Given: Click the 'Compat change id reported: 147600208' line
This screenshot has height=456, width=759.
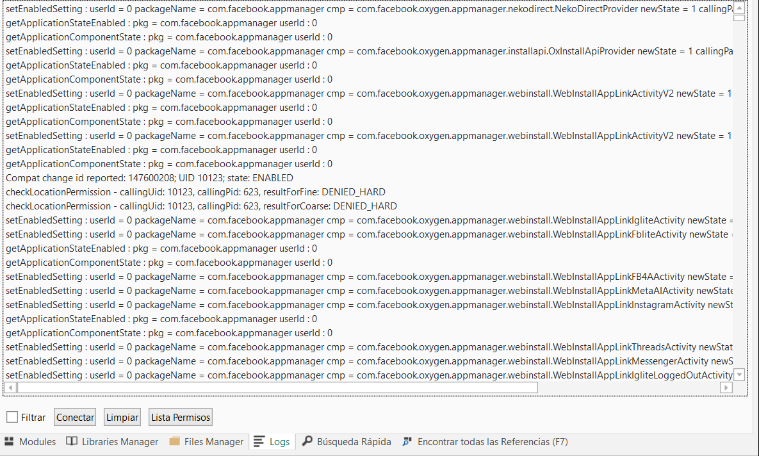Looking at the screenshot, I should tap(150, 177).
